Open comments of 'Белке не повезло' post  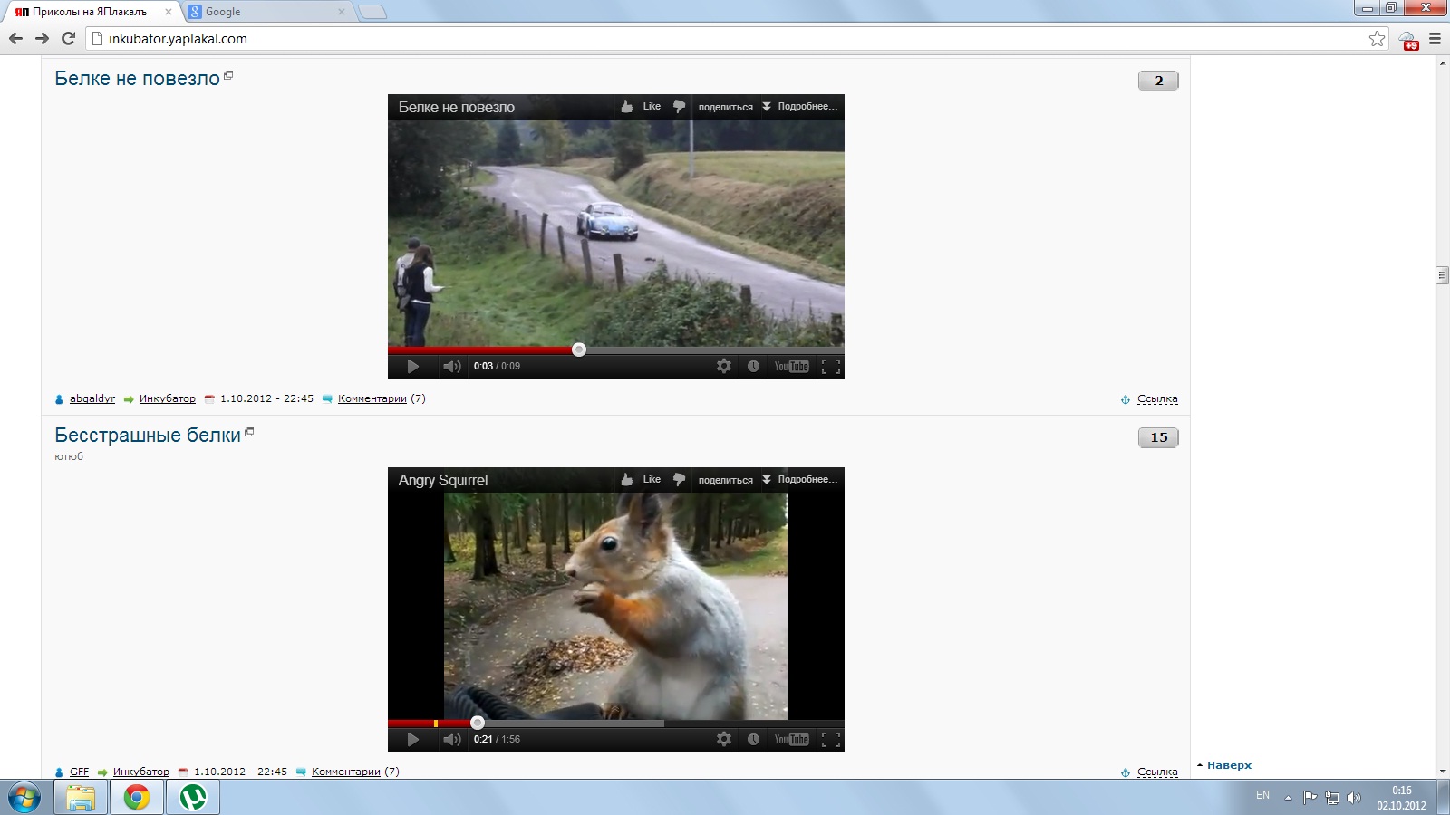coord(372,398)
